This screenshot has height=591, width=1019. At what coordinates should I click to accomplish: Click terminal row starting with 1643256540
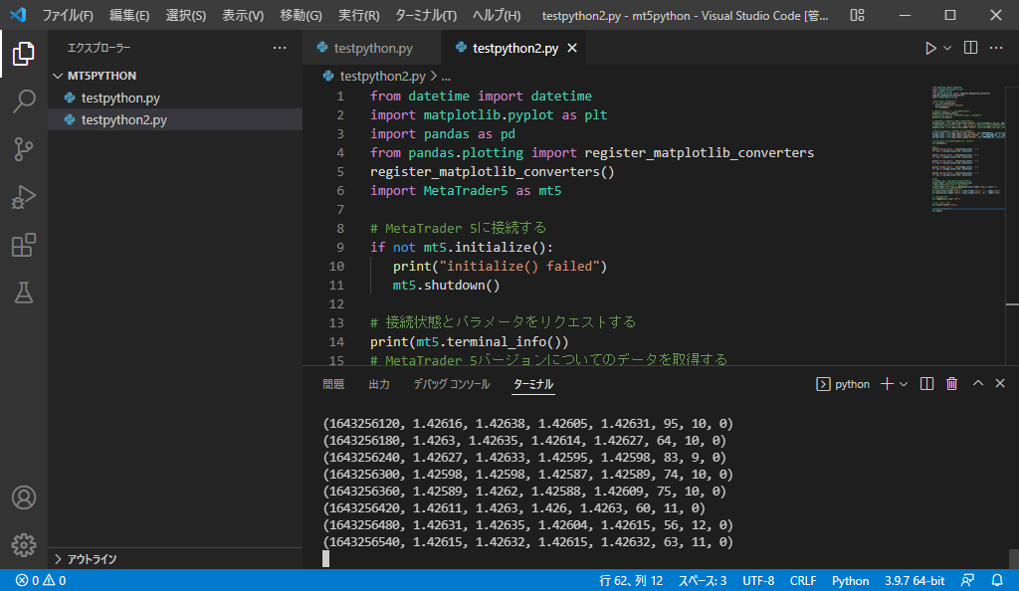[527, 541]
